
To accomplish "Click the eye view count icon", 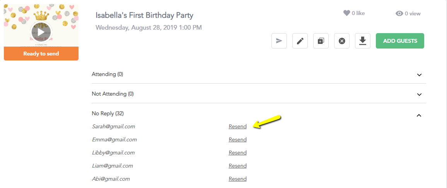I will (x=399, y=13).
